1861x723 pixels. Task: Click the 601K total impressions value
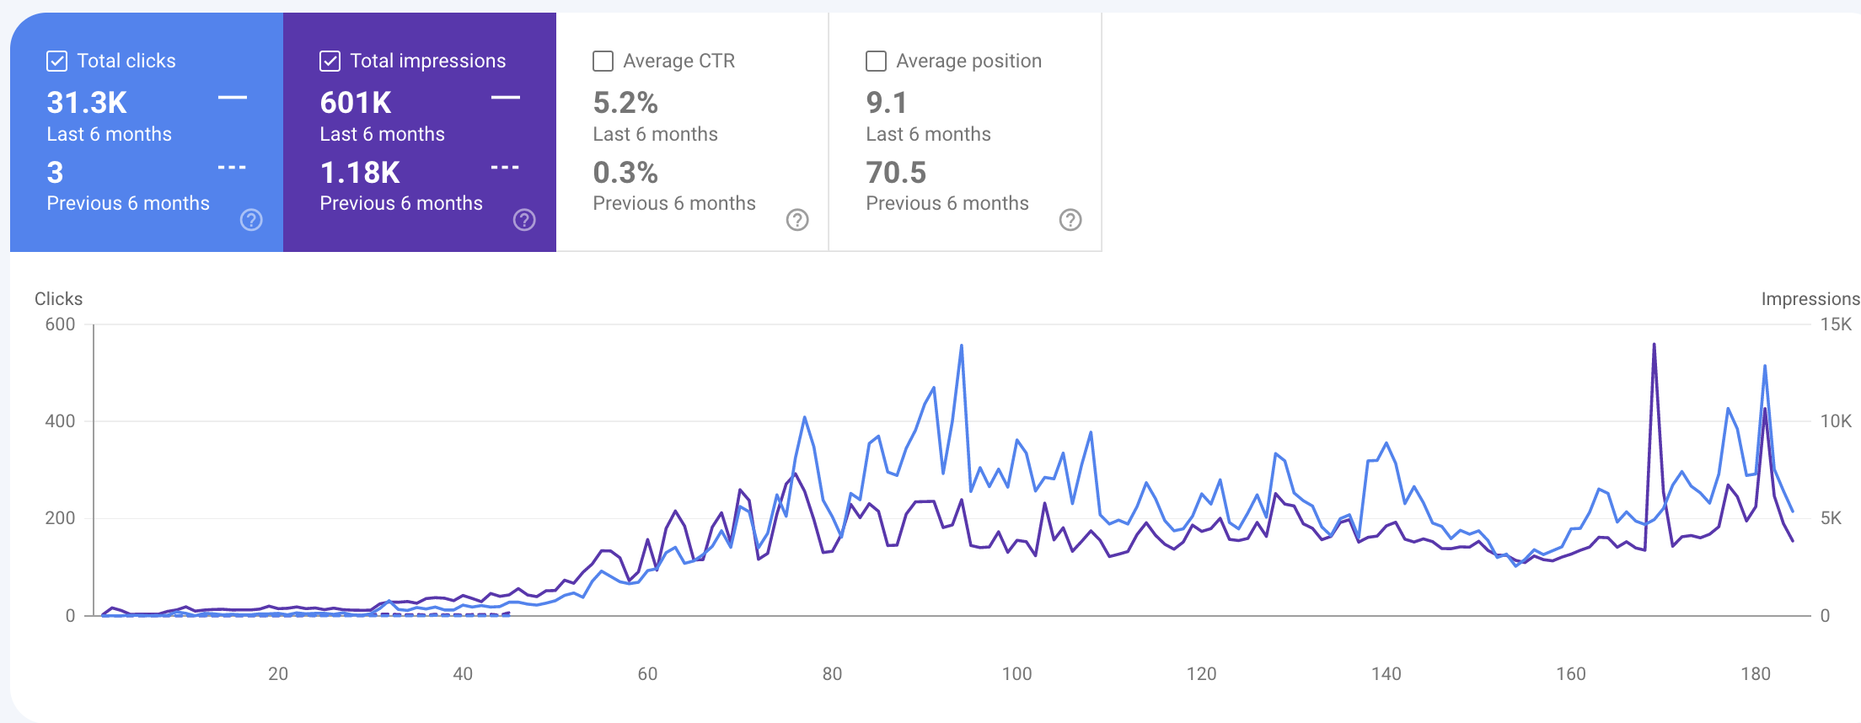[356, 103]
